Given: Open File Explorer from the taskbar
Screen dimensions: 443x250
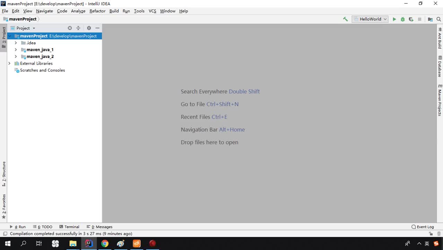Looking at the screenshot, I should pyautogui.click(x=73, y=243).
